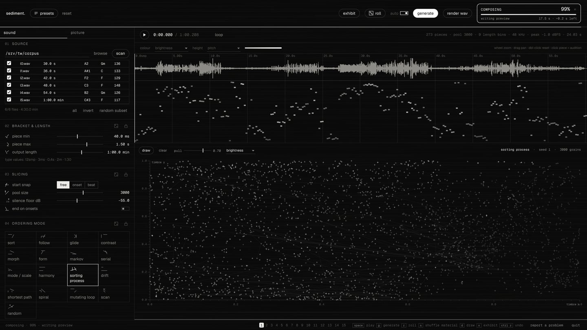Pick the glide ordering mode
This screenshot has width=587, height=330.
tap(83, 240)
